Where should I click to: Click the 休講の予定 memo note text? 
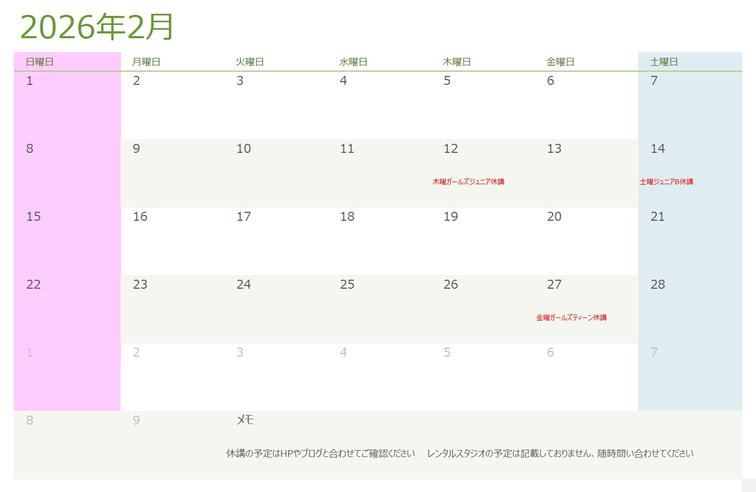coord(321,453)
